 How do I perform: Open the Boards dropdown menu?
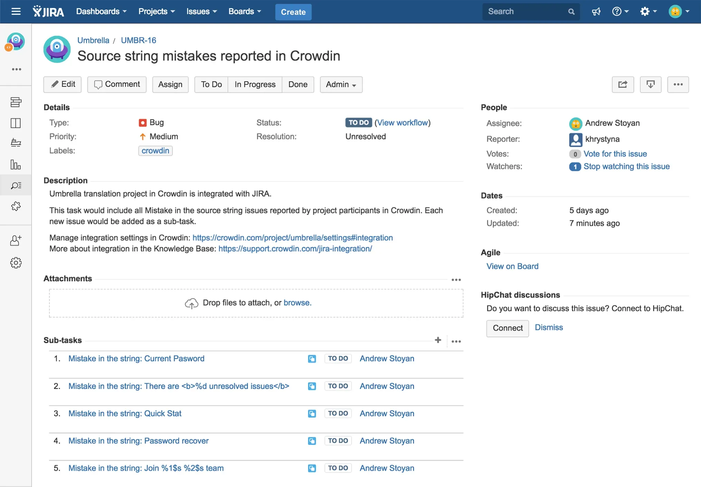[x=244, y=11]
